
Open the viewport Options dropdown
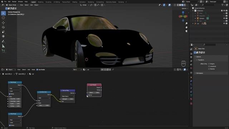point(185,9)
